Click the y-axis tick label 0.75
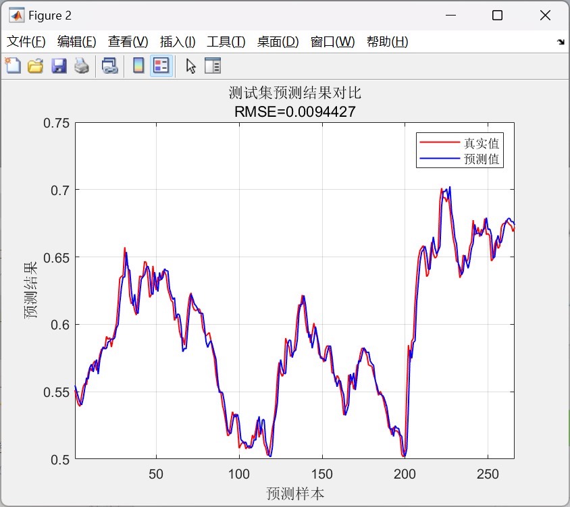 click(56, 124)
